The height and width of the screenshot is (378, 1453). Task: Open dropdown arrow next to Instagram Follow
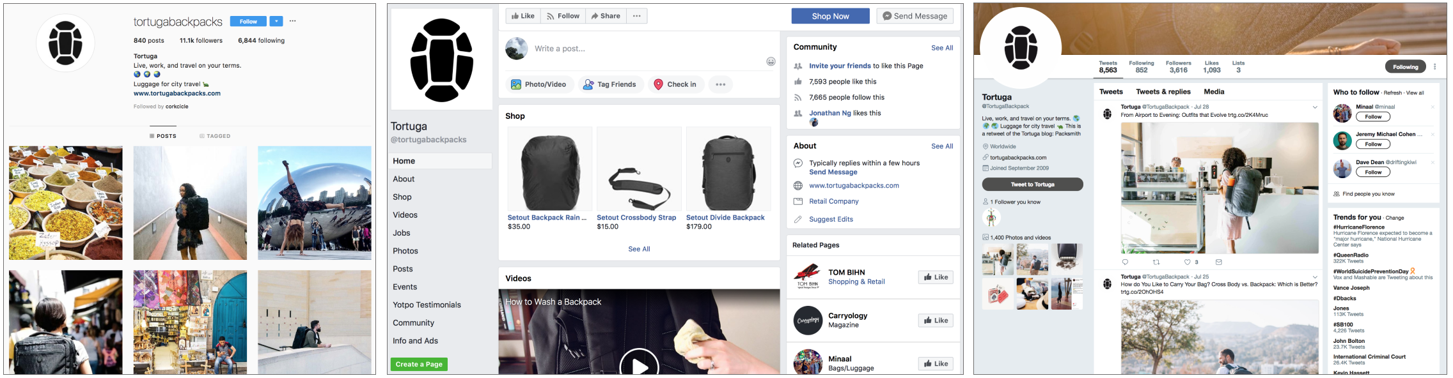coord(276,21)
